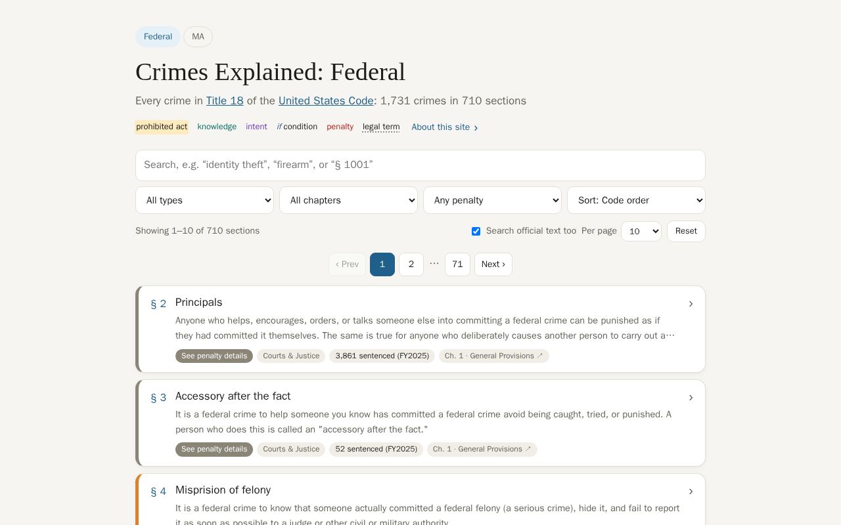Switch to the MA tab

[x=198, y=37]
